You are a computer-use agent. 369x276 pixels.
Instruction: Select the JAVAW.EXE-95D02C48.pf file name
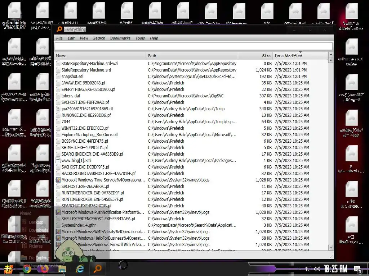click(x=83, y=83)
